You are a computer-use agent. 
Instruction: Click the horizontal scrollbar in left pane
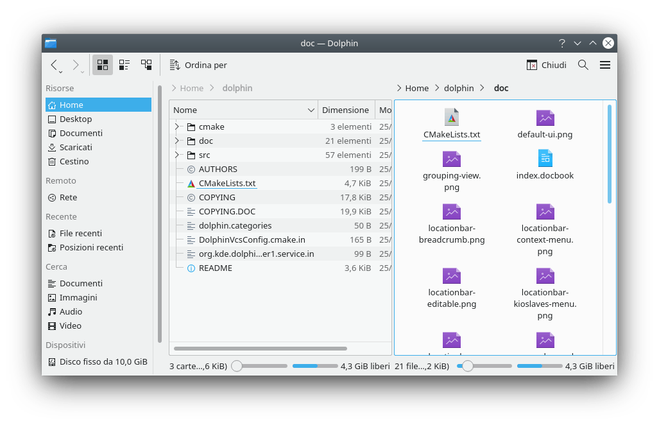point(260,349)
